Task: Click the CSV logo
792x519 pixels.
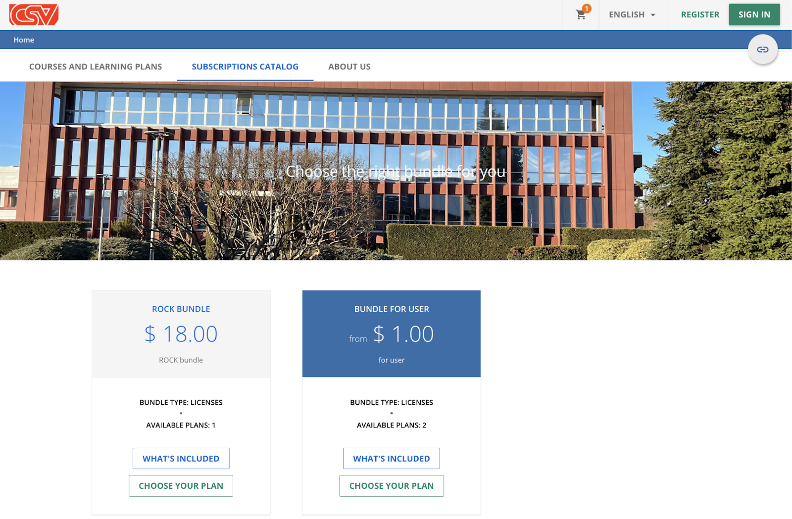Action: pos(34,15)
